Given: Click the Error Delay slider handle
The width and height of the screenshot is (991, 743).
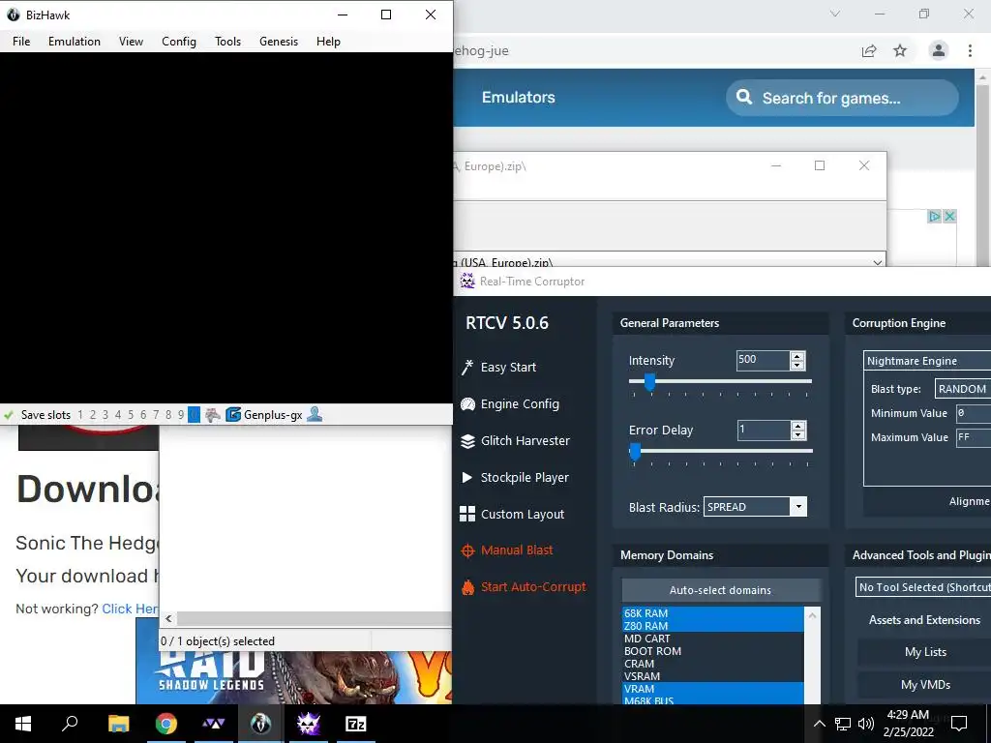Looking at the screenshot, I should (635, 452).
